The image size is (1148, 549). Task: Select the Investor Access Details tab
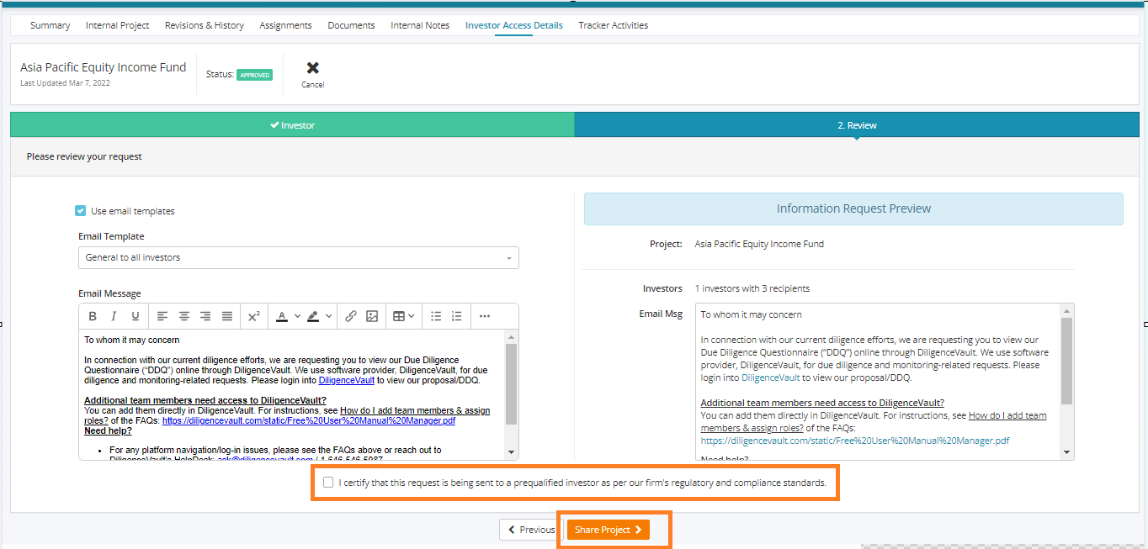(514, 25)
